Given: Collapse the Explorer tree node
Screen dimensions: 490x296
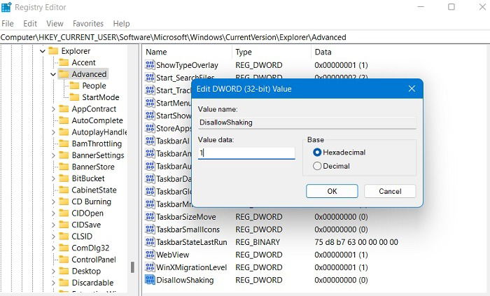Looking at the screenshot, I should pyautogui.click(x=43, y=51).
